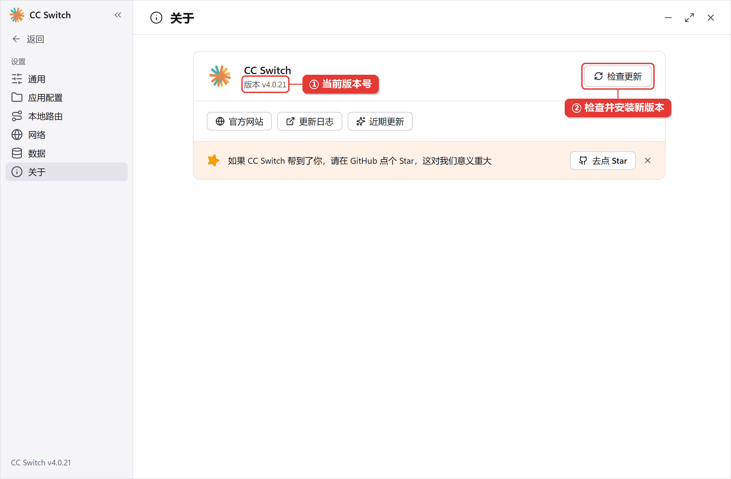Click the folder icon beside 应用配置
Viewport: 731px width, 479px height.
[x=17, y=97]
